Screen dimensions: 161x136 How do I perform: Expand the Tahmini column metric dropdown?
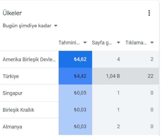pyautogui.click(x=85, y=43)
